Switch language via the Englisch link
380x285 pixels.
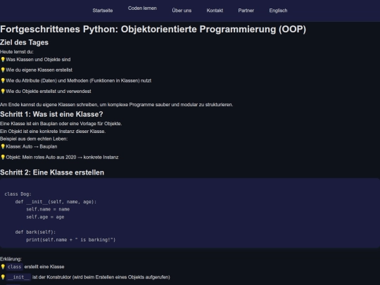tap(278, 11)
